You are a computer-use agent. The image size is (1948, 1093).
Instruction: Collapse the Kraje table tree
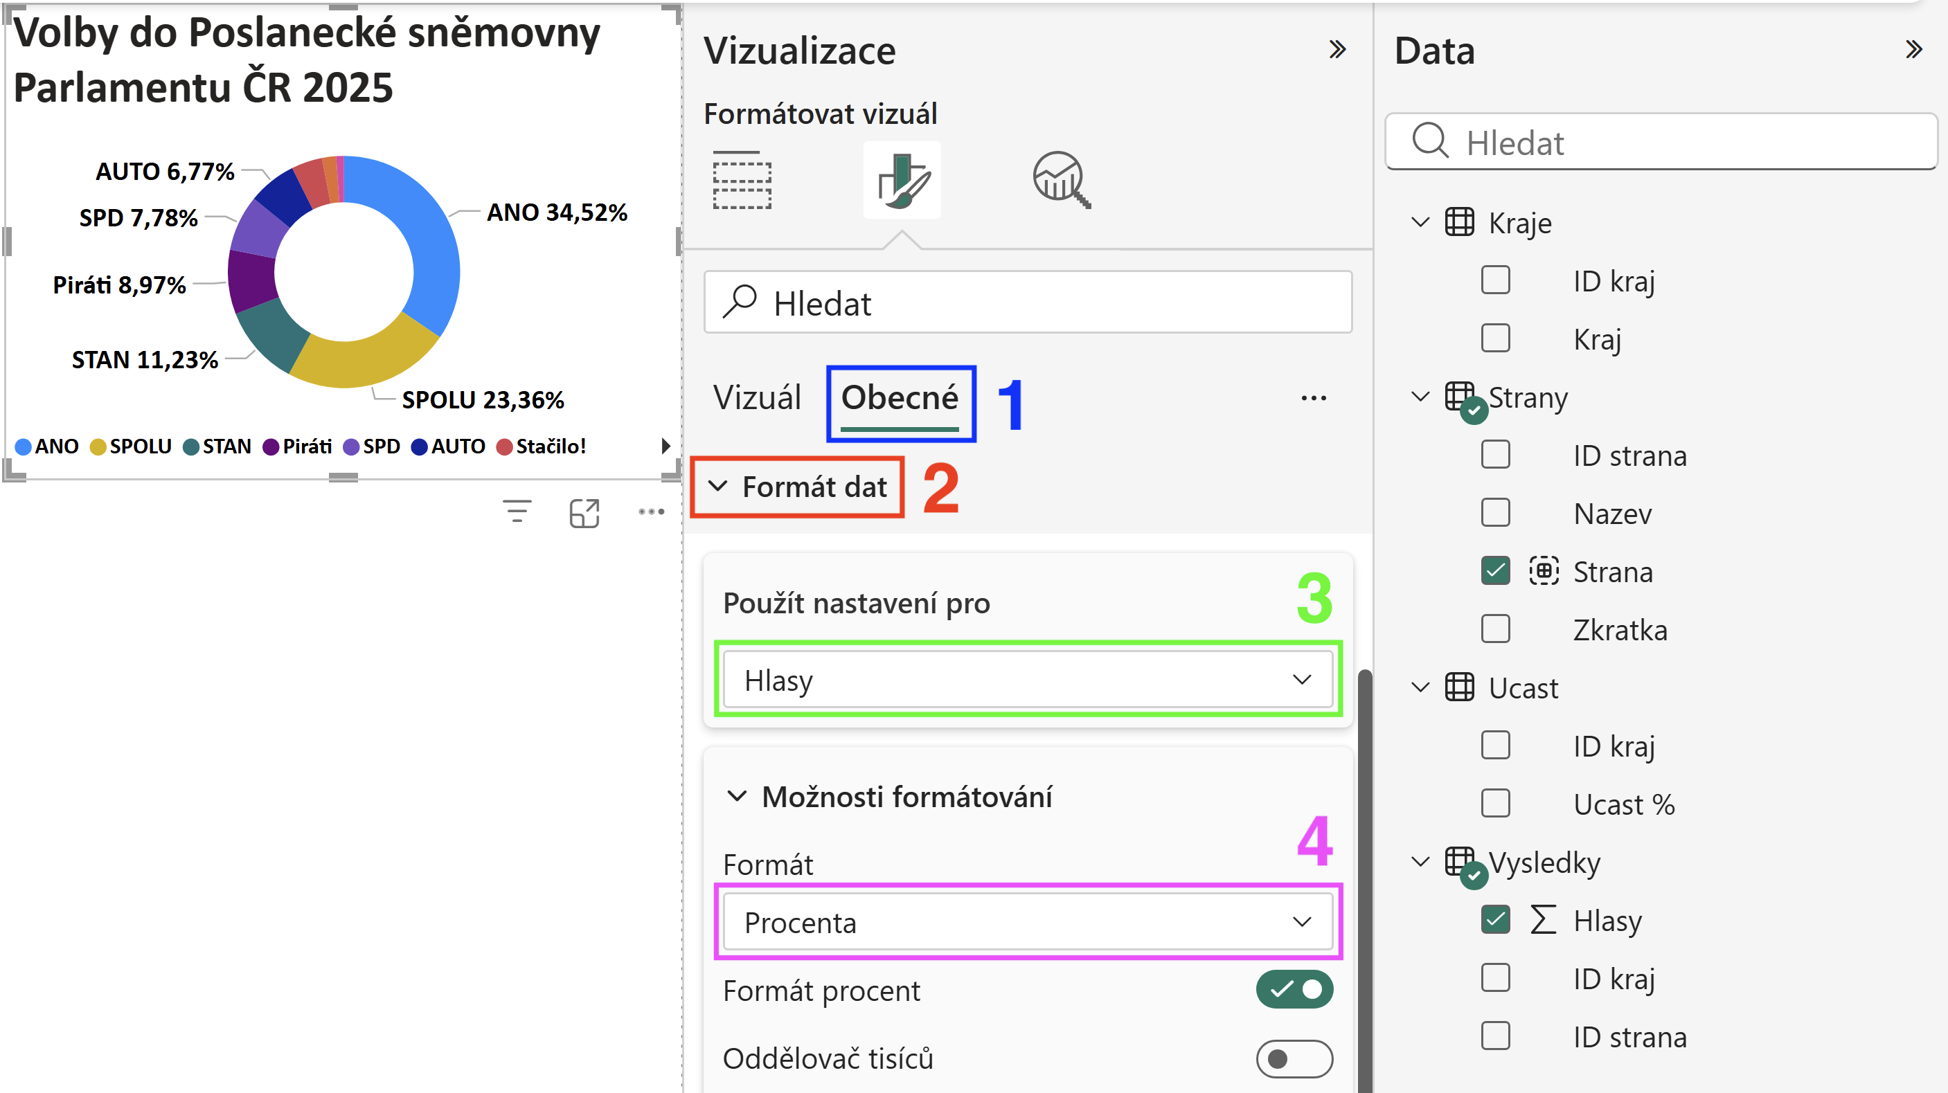1420,222
